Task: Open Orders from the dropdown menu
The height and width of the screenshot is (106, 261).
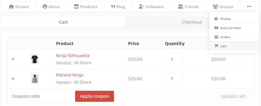Action: 234,37
